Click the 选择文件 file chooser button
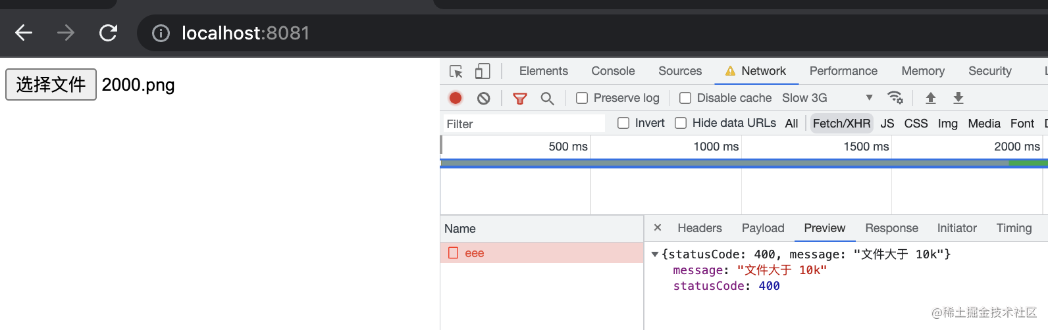The width and height of the screenshot is (1048, 330). pos(51,85)
